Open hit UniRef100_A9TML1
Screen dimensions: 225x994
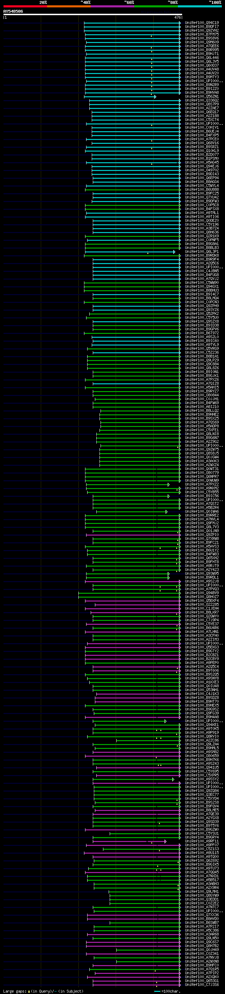pyautogui.click(x=202, y=213)
